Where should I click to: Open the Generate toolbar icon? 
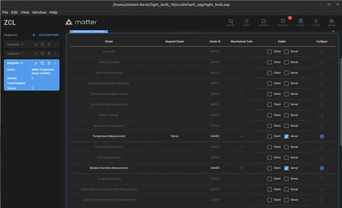[230, 22]
